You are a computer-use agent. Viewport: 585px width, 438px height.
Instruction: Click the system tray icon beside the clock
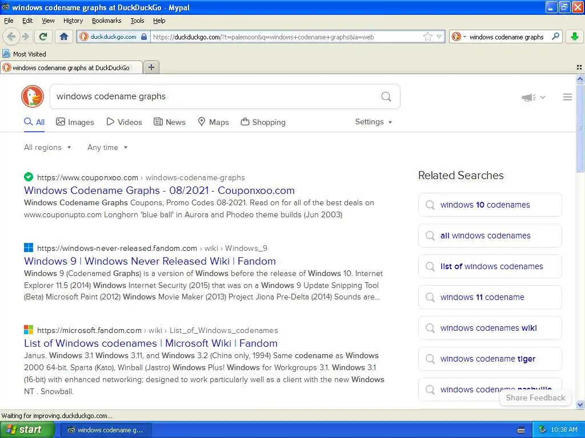point(542,430)
